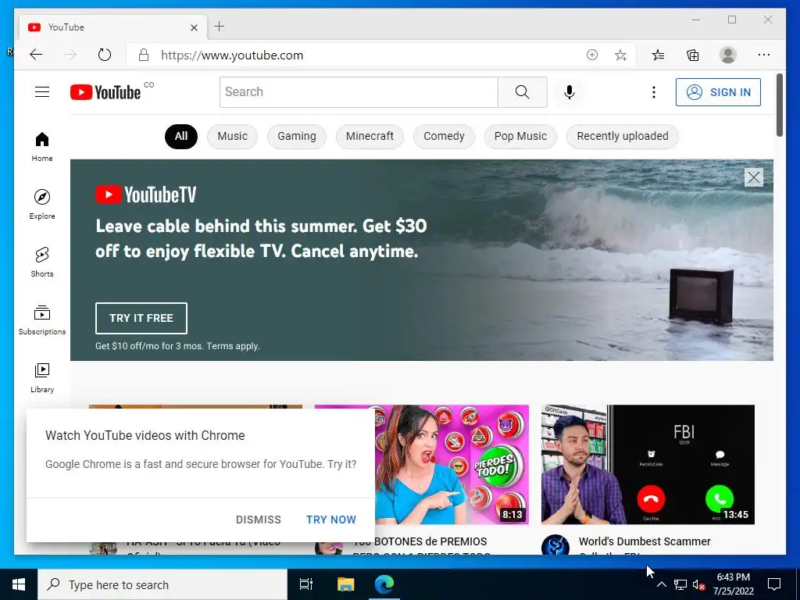The height and width of the screenshot is (600, 800).
Task: Open Explore in the sidebar
Action: point(42,205)
